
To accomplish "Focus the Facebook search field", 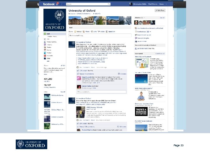I will (87, 4).
